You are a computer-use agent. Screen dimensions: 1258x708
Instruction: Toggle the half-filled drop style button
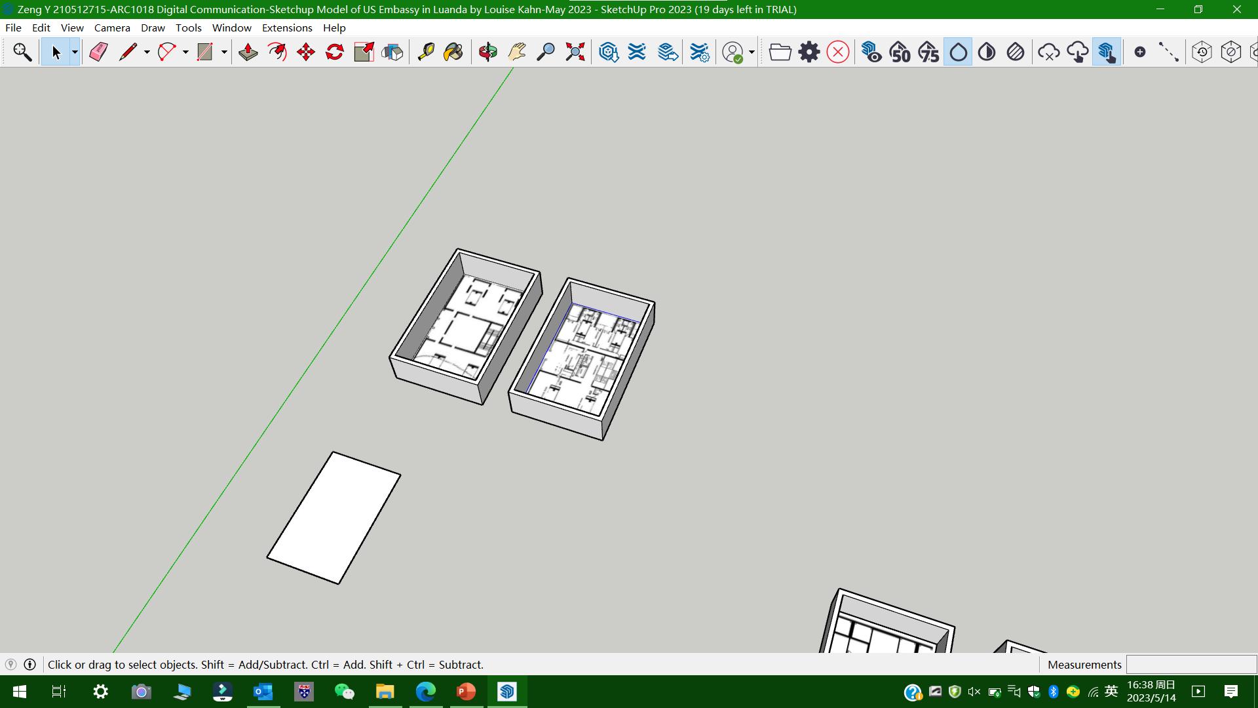(x=987, y=52)
